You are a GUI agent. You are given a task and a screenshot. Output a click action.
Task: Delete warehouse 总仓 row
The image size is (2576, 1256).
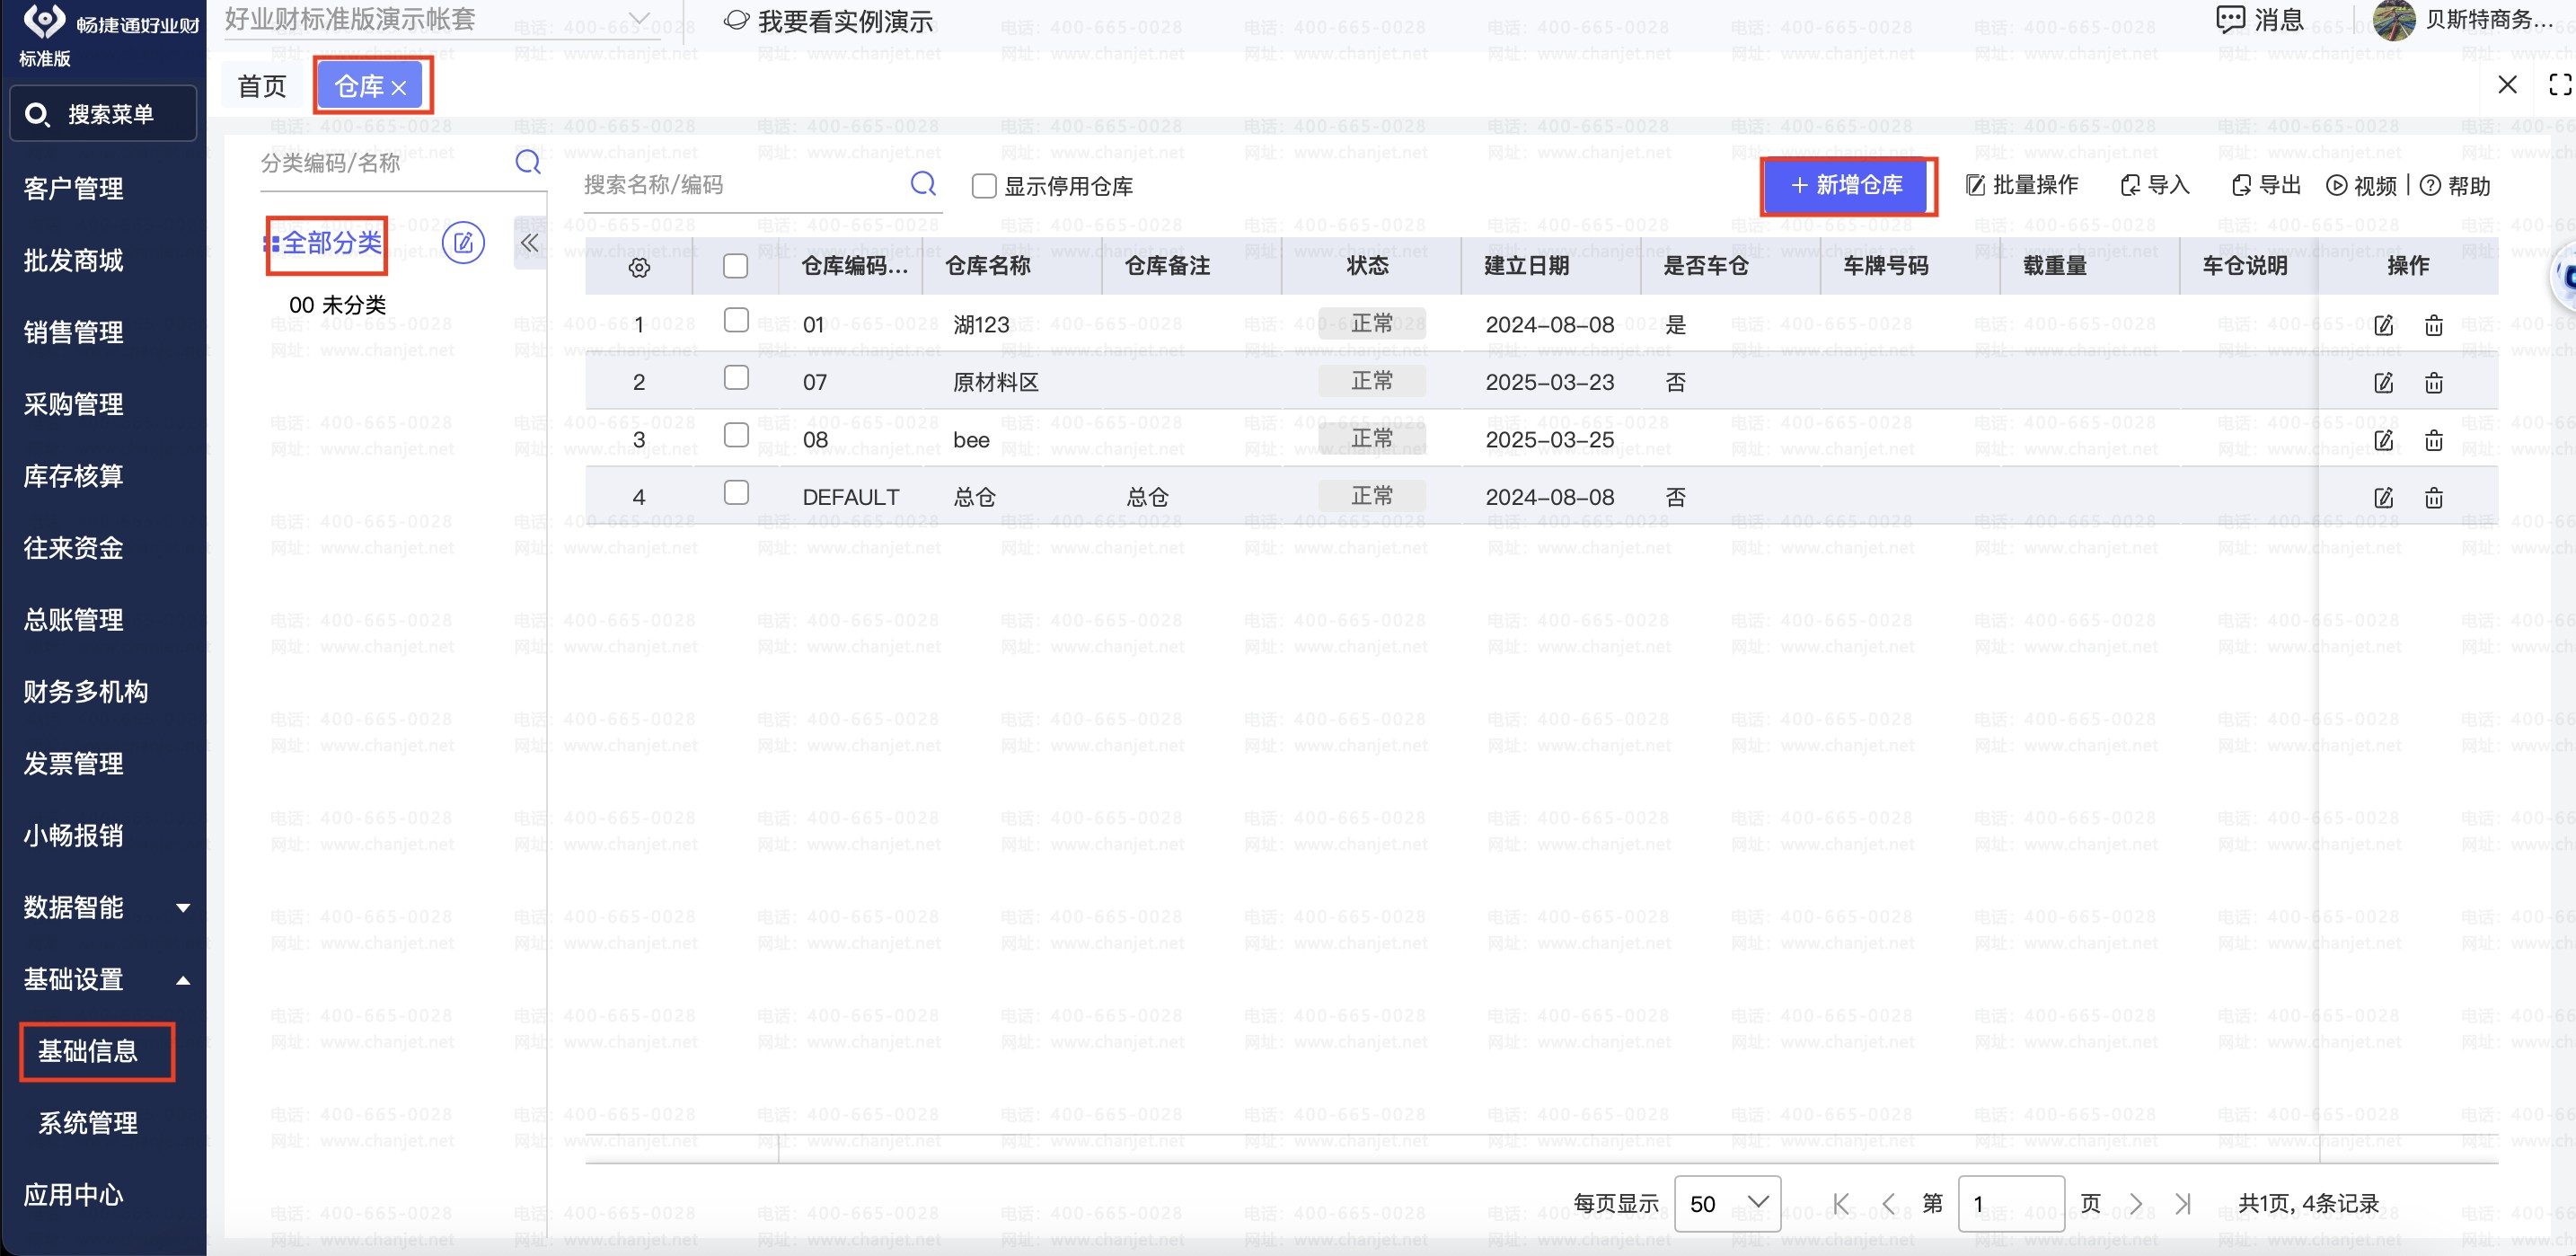click(2434, 498)
